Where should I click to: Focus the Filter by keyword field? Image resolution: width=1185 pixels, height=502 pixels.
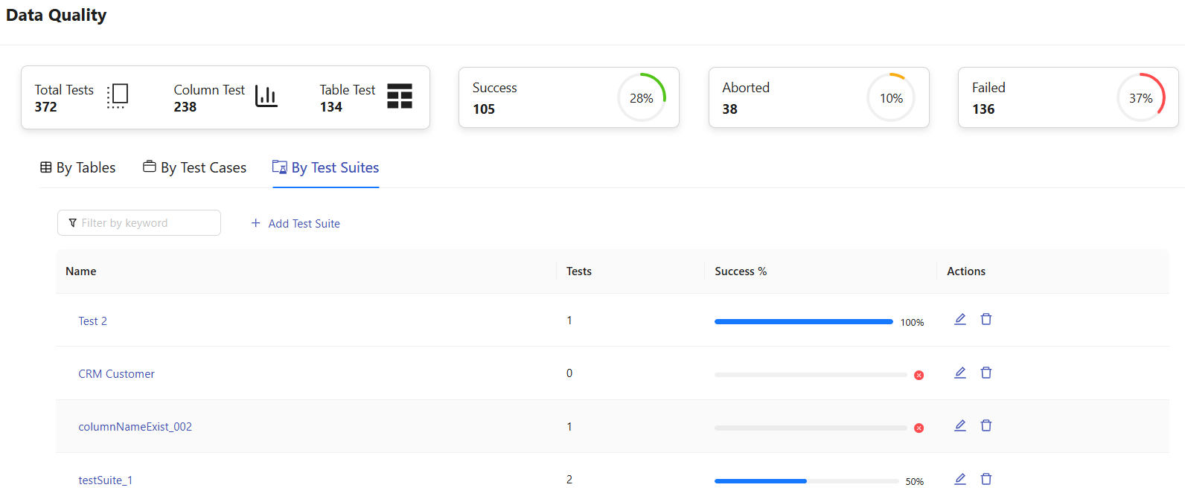point(139,223)
